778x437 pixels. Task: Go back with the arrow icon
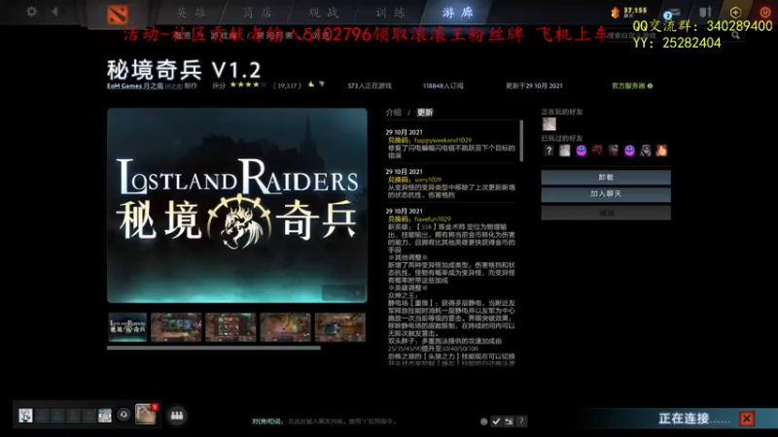pyautogui.click(x=54, y=11)
